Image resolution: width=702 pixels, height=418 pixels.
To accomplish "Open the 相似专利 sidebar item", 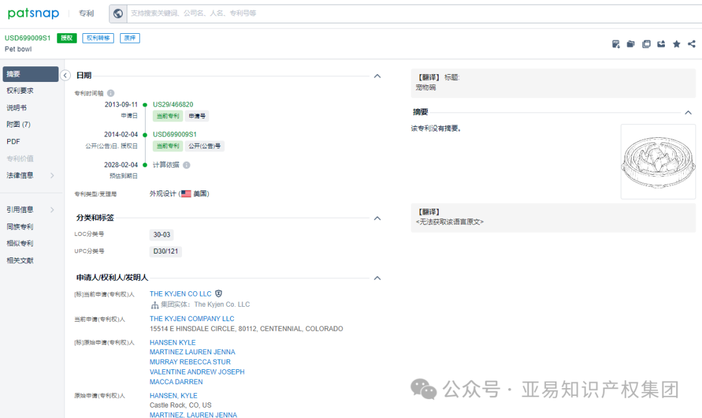I will (x=20, y=244).
